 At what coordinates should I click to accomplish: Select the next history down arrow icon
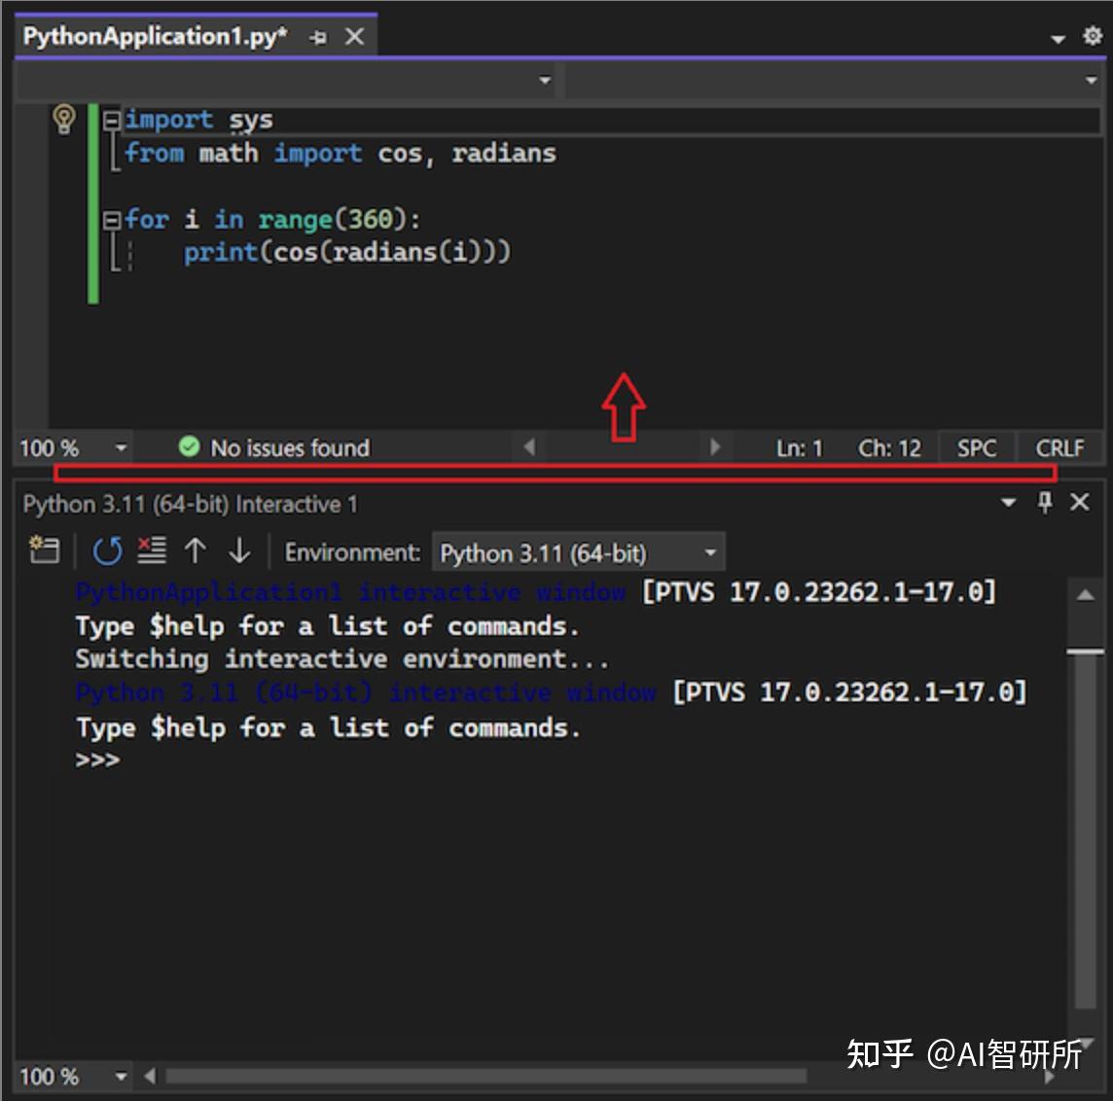(239, 550)
